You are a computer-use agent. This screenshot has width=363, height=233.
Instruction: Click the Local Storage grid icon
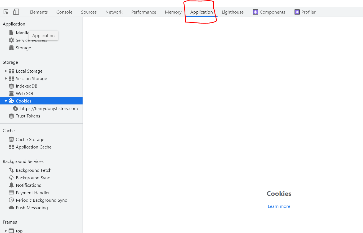11,71
